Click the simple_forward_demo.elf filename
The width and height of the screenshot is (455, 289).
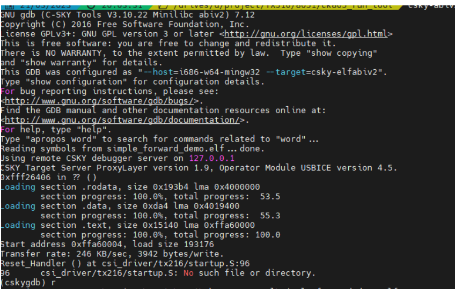tap(165, 149)
